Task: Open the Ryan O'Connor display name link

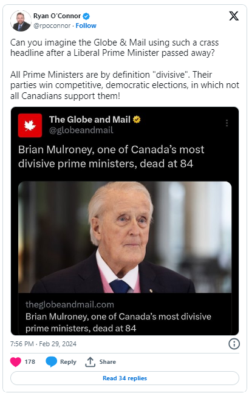Action: point(57,16)
